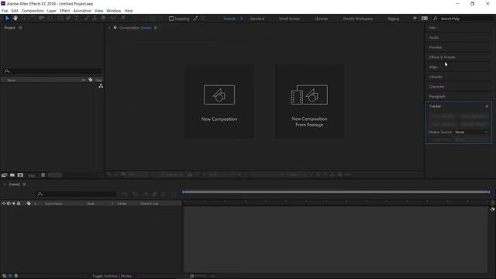Viewport: 496px width, 279px height.
Task: Switch to the Rigging workspace
Action: (x=393, y=19)
